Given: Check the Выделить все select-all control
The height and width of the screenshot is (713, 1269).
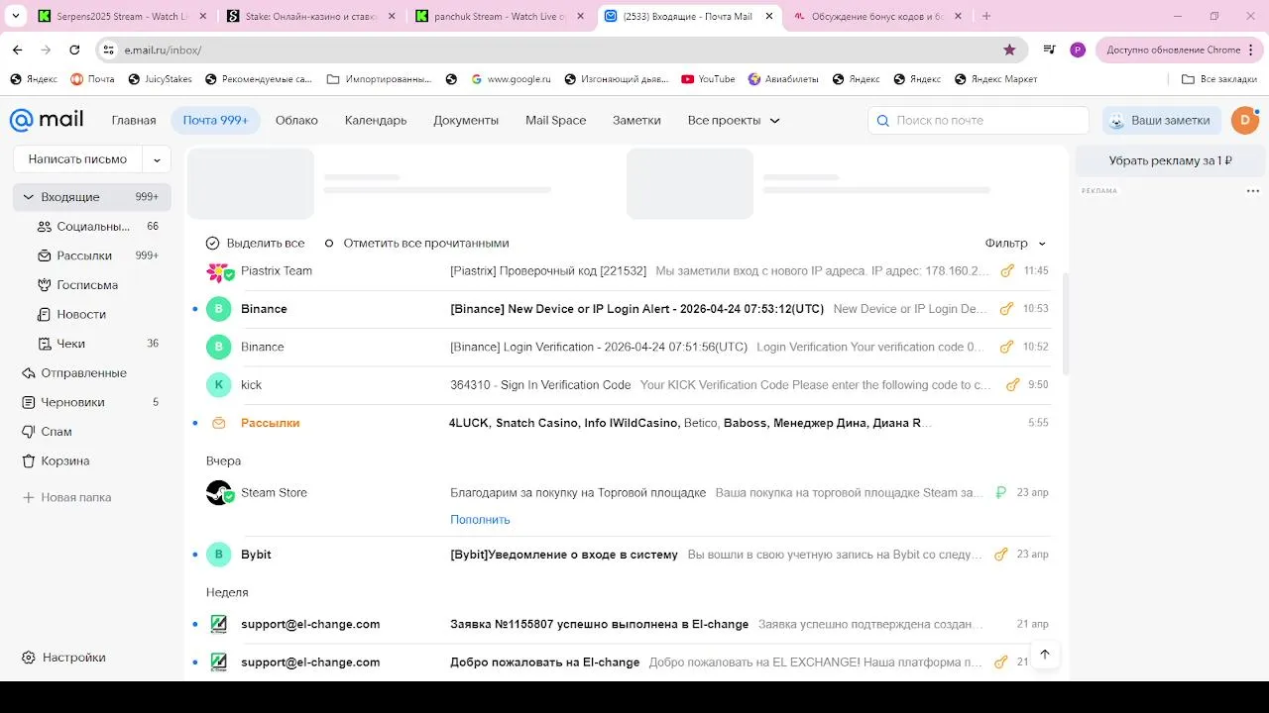Looking at the screenshot, I should tap(255, 243).
